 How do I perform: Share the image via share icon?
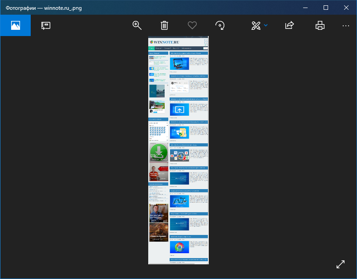coord(290,25)
